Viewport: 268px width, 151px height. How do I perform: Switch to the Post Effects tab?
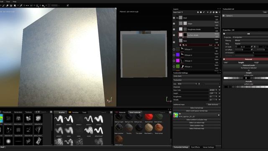[196, 147]
